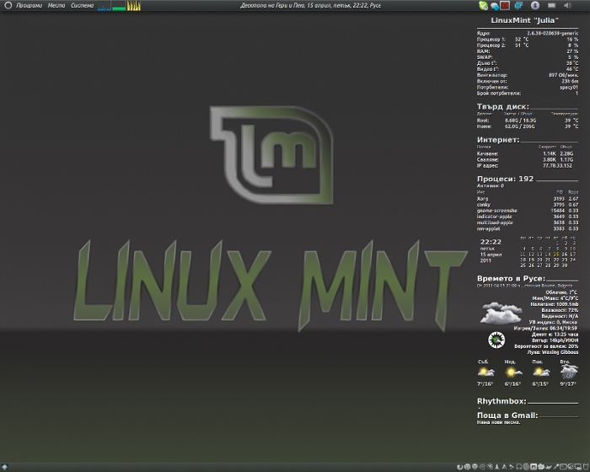Launch the shield-shaped icon in the bottom dock

[475, 467]
